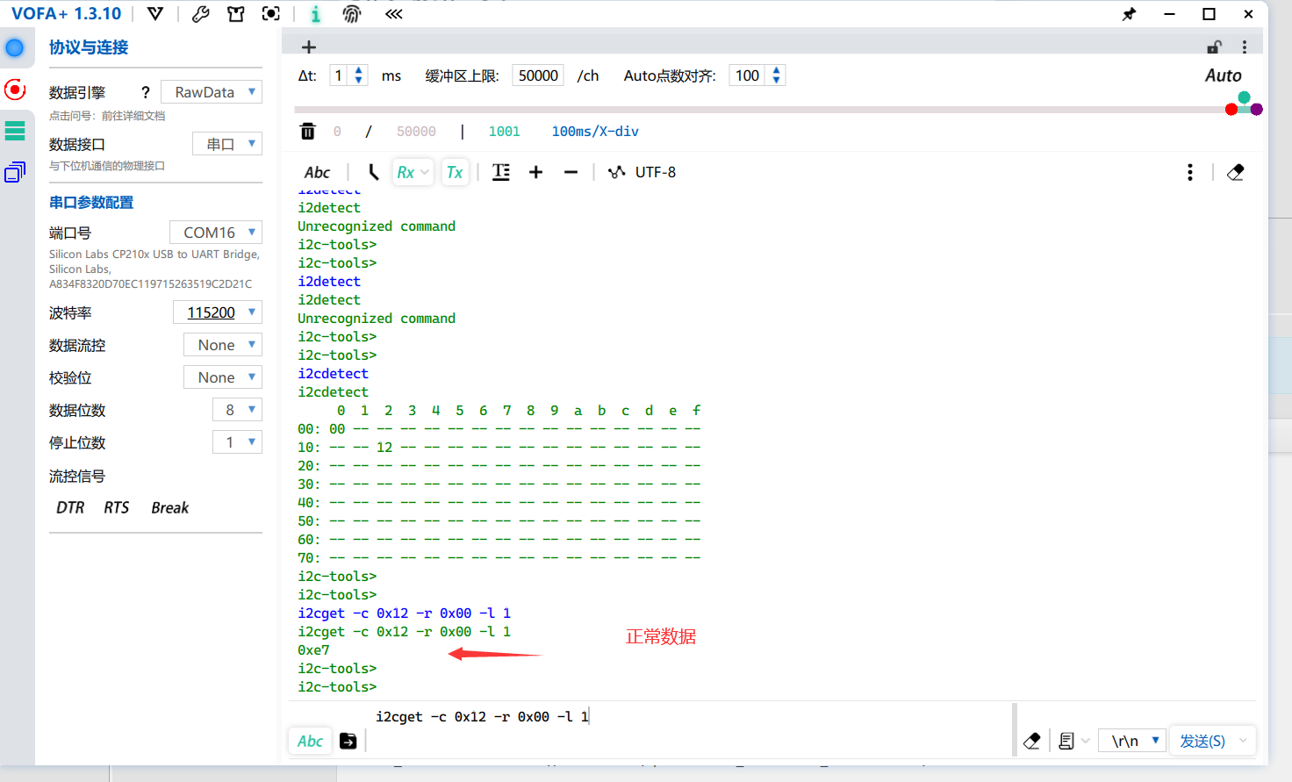Click the Auto mode label
Viewport: 1292px width, 782px height.
(1223, 75)
